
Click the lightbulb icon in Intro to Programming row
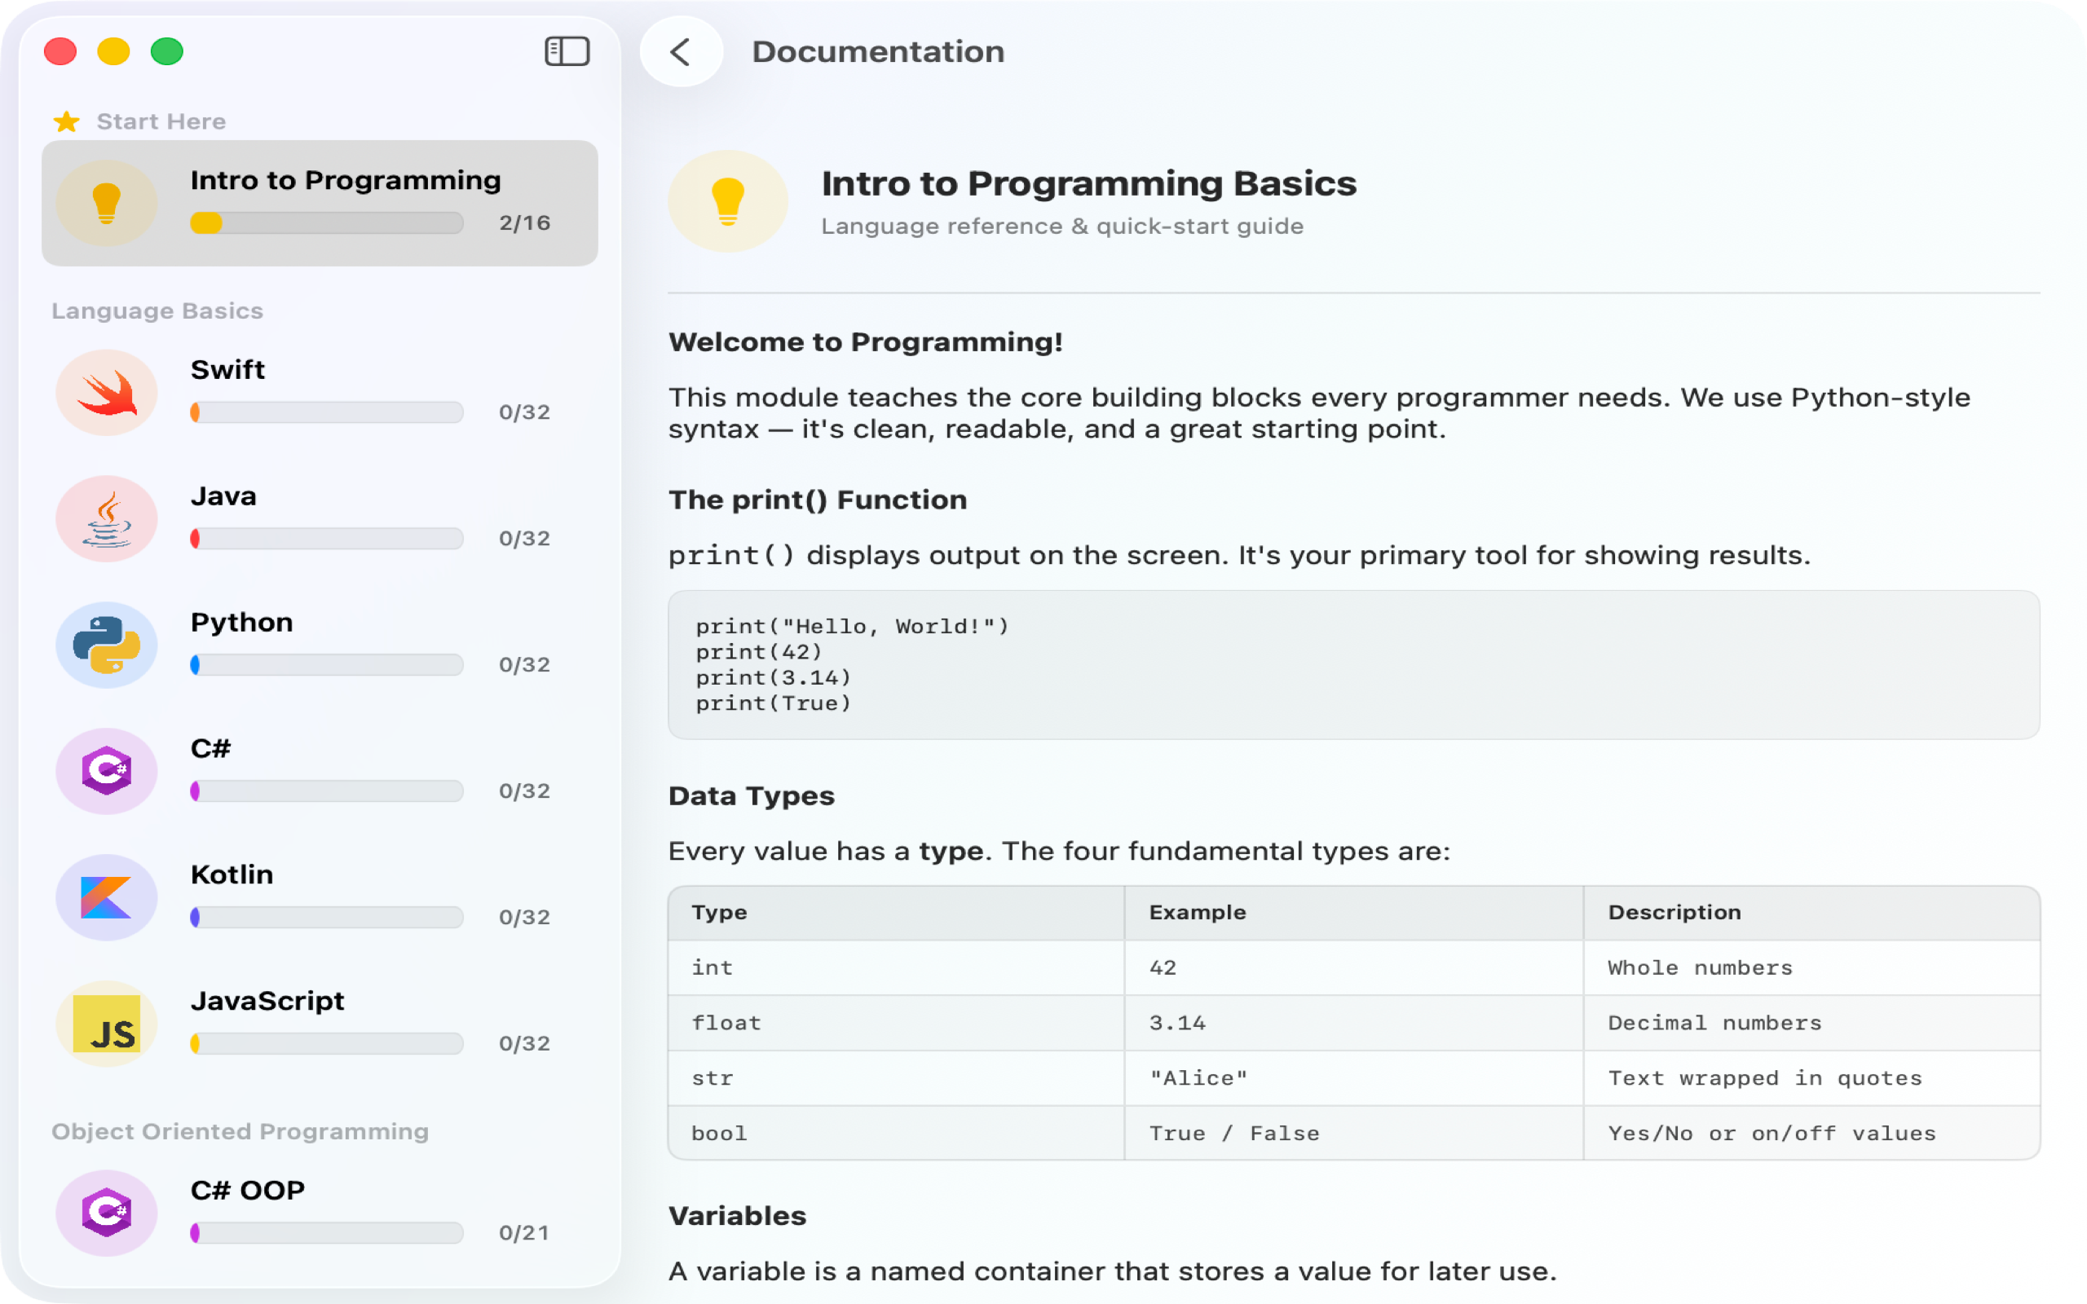click(x=107, y=203)
